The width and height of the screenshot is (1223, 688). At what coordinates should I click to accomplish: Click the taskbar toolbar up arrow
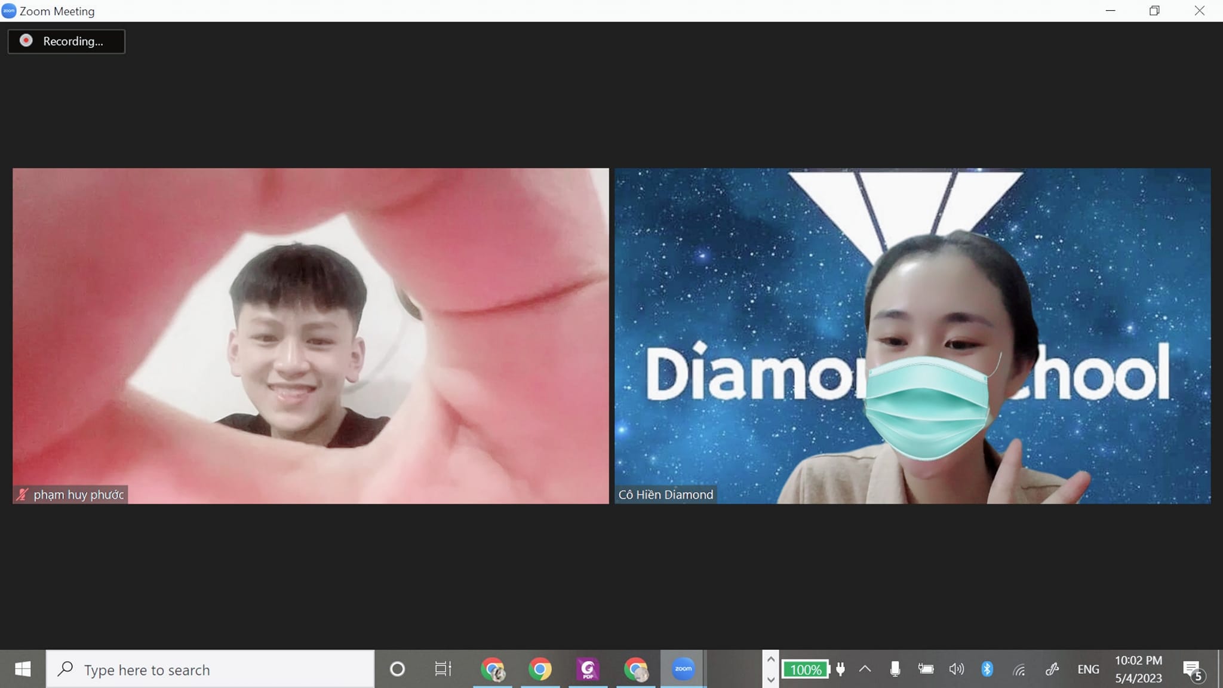pyautogui.click(x=770, y=659)
